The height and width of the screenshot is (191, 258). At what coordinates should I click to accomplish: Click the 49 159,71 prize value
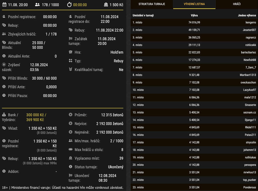(x=194, y=30)
